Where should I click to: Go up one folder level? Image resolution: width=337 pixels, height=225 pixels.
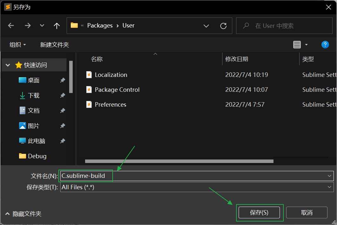tap(57, 26)
